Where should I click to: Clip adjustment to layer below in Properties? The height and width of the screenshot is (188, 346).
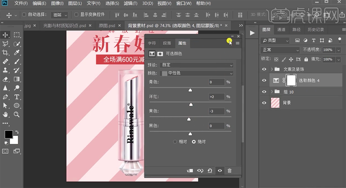(x=190, y=171)
